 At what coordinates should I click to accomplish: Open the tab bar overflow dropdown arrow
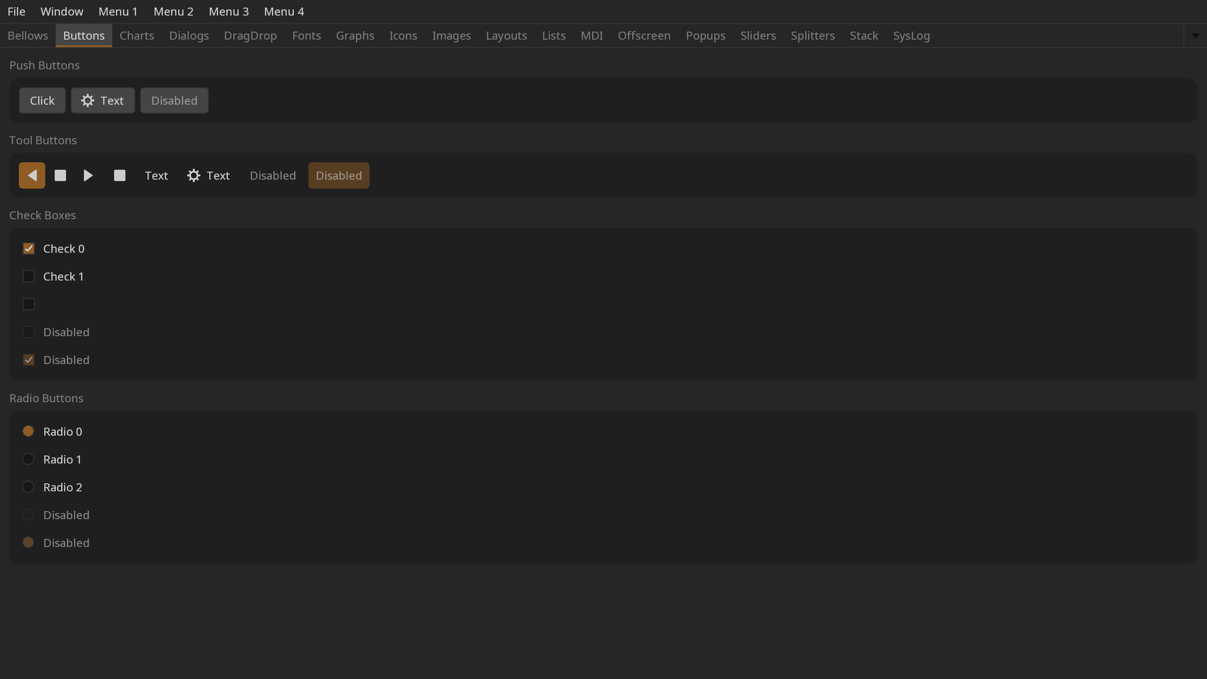tap(1195, 36)
